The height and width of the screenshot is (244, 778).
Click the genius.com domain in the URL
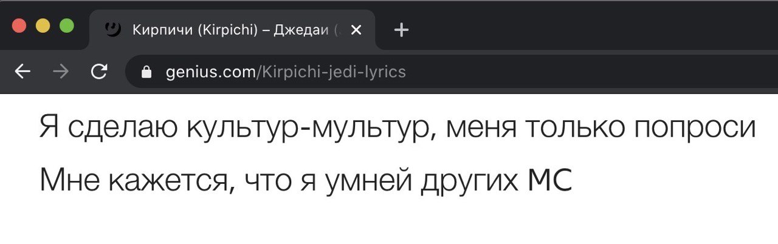[211, 72]
